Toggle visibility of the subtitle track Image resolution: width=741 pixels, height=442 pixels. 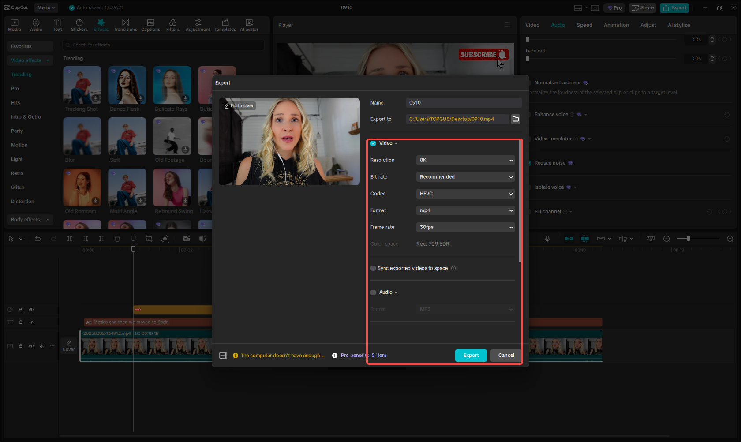pos(31,322)
